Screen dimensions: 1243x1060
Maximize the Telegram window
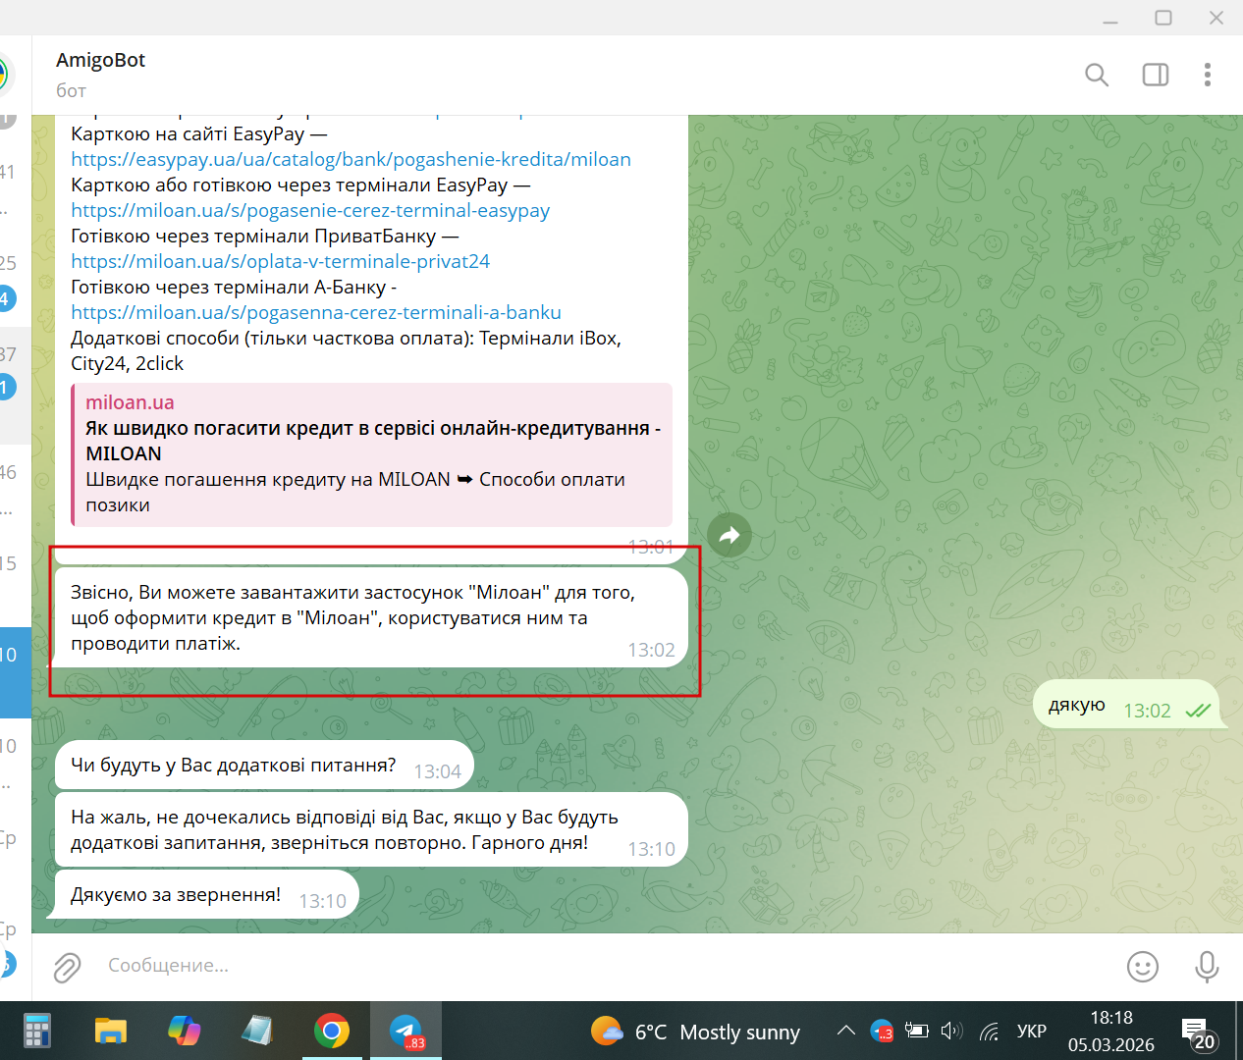(1163, 18)
